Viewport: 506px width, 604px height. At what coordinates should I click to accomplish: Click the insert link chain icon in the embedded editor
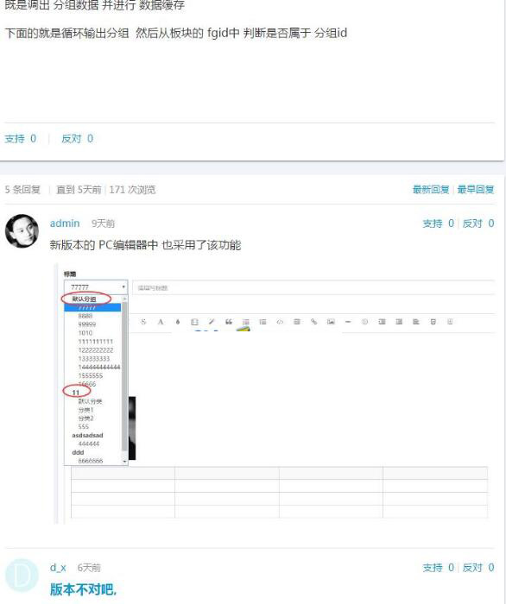(313, 322)
